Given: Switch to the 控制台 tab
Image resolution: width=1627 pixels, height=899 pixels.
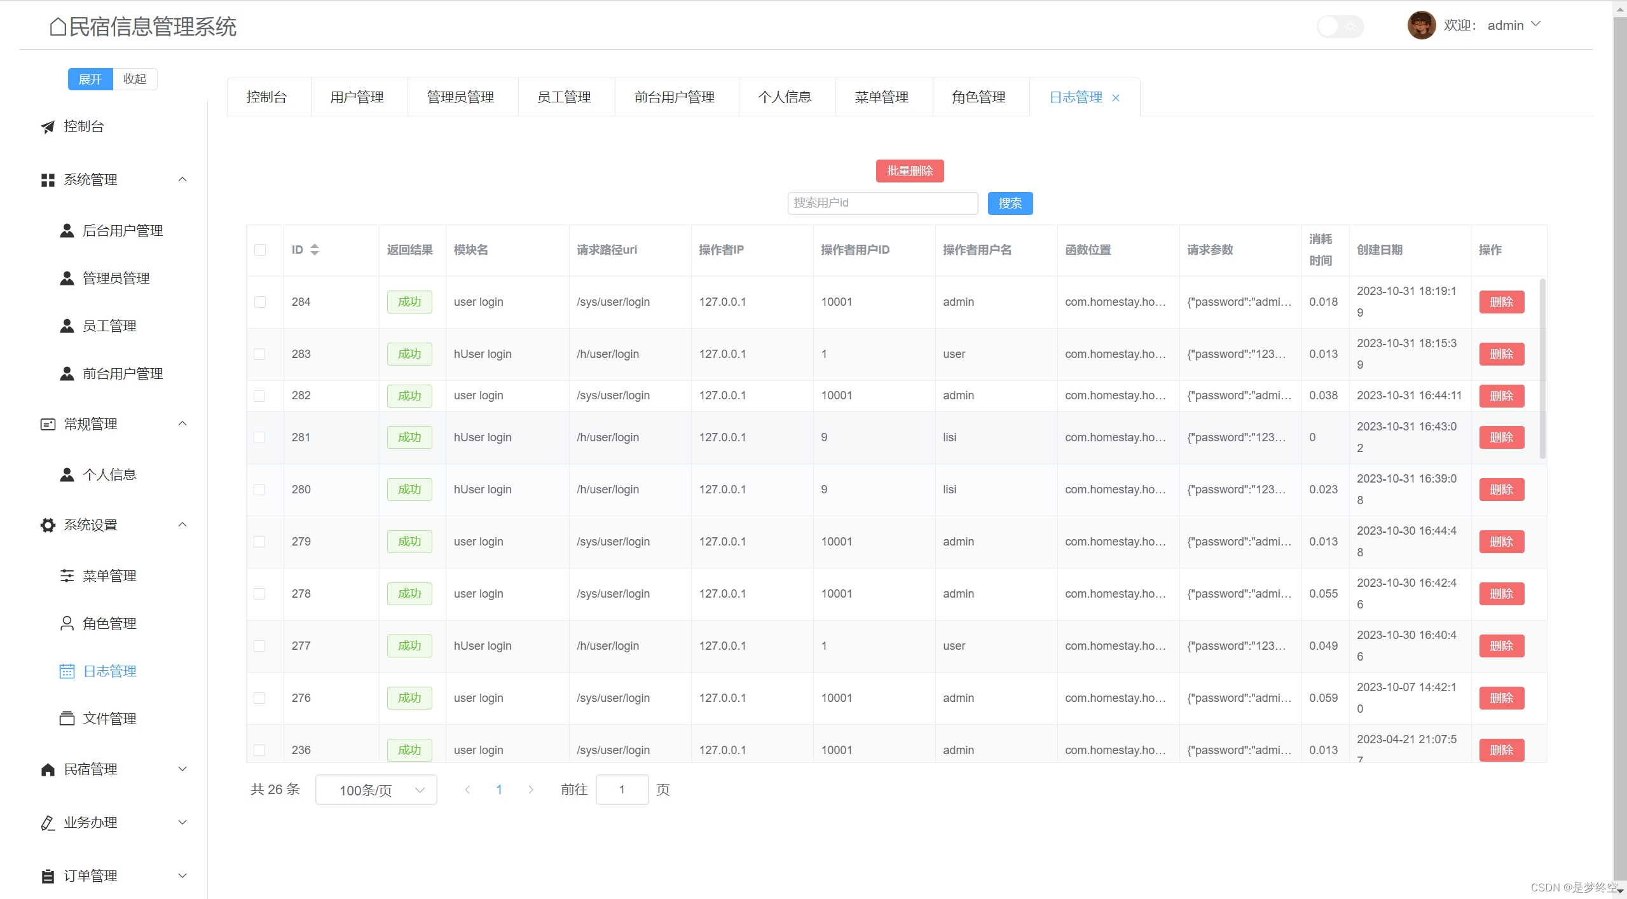Looking at the screenshot, I should pos(267,97).
